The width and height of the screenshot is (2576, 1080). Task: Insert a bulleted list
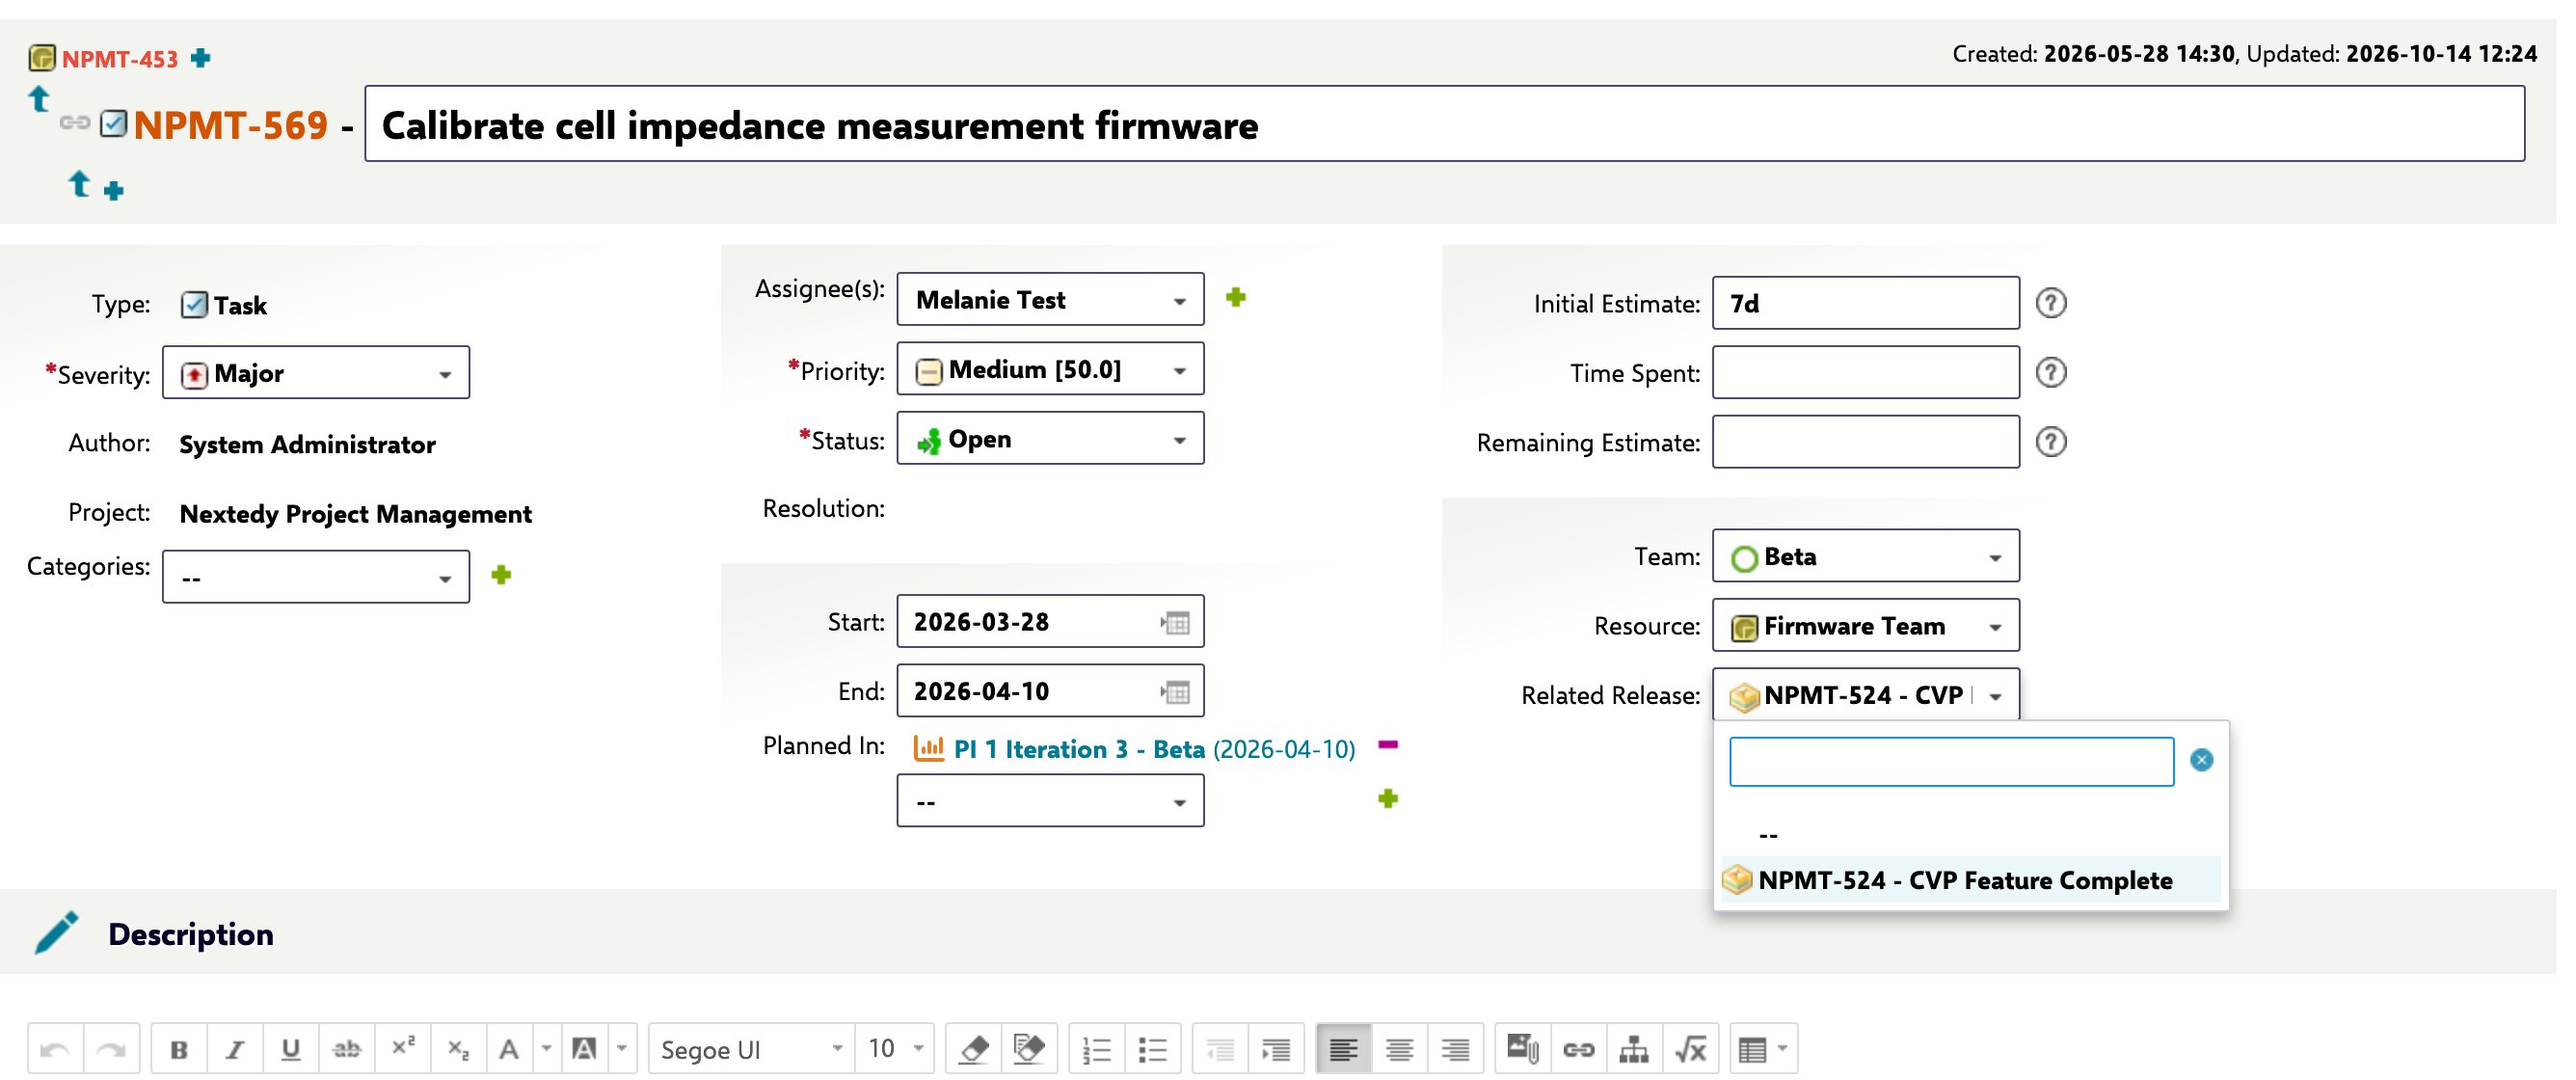(1153, 1049)
